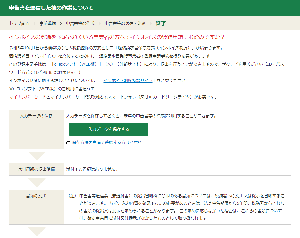Select the 事前準備 breadcrumb step

coord(48,23)
